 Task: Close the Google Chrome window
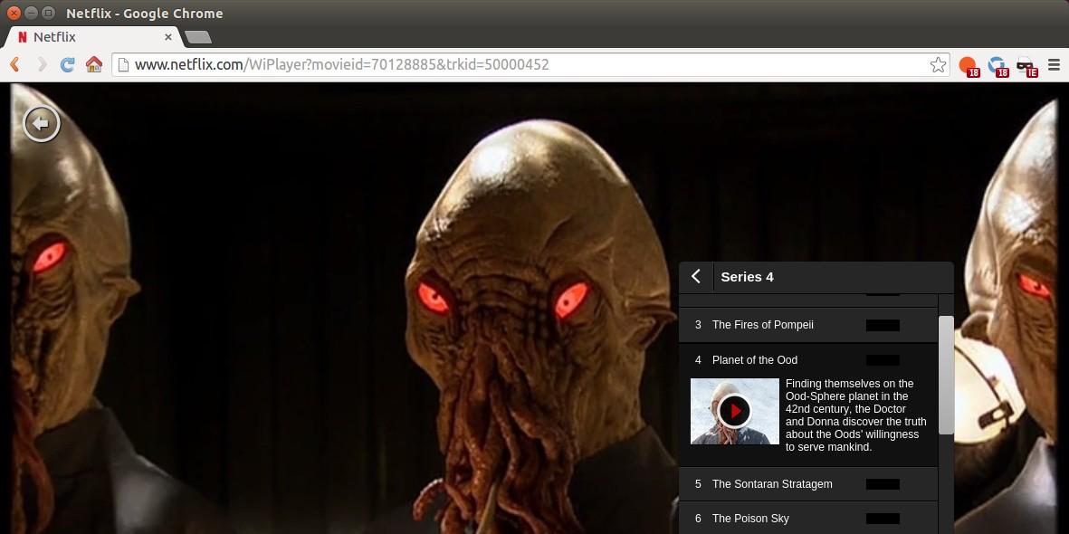point(14,13)
